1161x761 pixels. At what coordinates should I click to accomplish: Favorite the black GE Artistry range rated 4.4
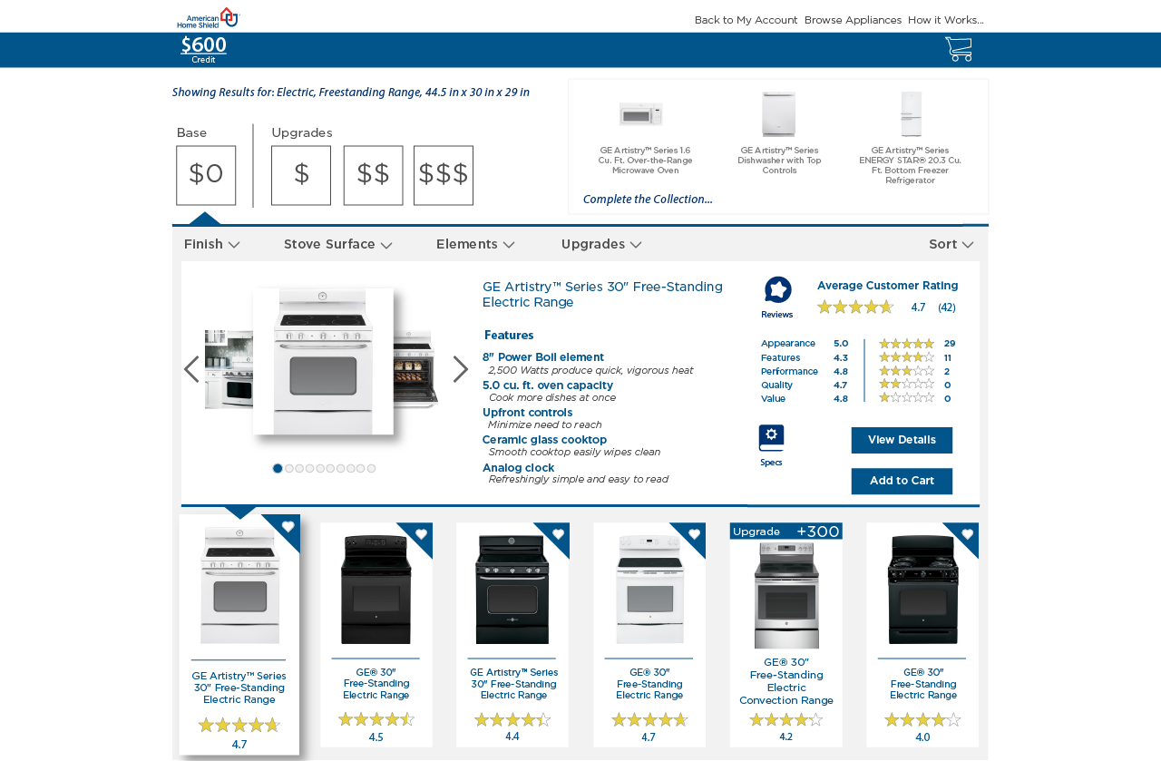558,534
